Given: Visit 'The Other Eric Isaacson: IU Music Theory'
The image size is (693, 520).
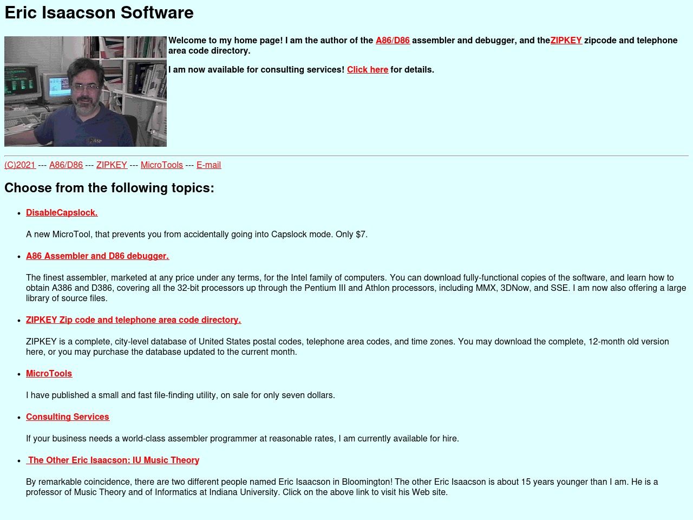Looking at the screenshot, I should tap(113, 460).
